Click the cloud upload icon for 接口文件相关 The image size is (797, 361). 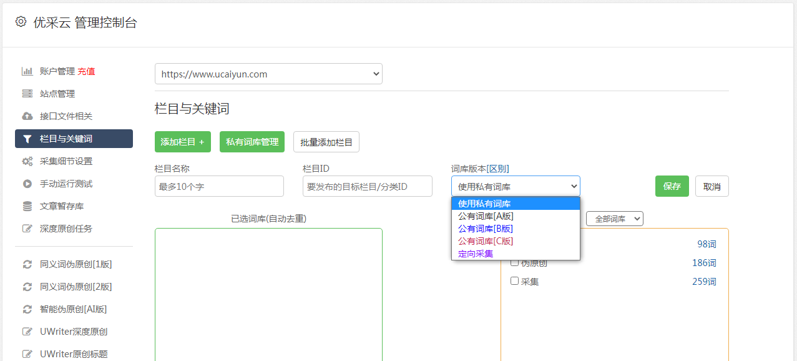[27, 116]
